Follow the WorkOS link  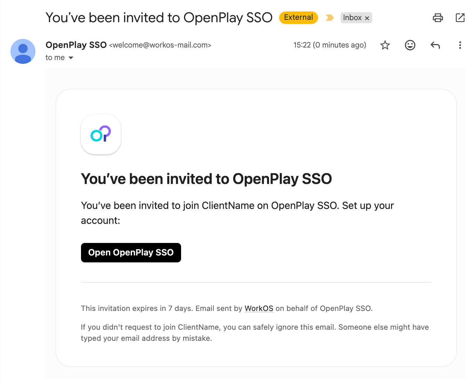click(259, 309)
